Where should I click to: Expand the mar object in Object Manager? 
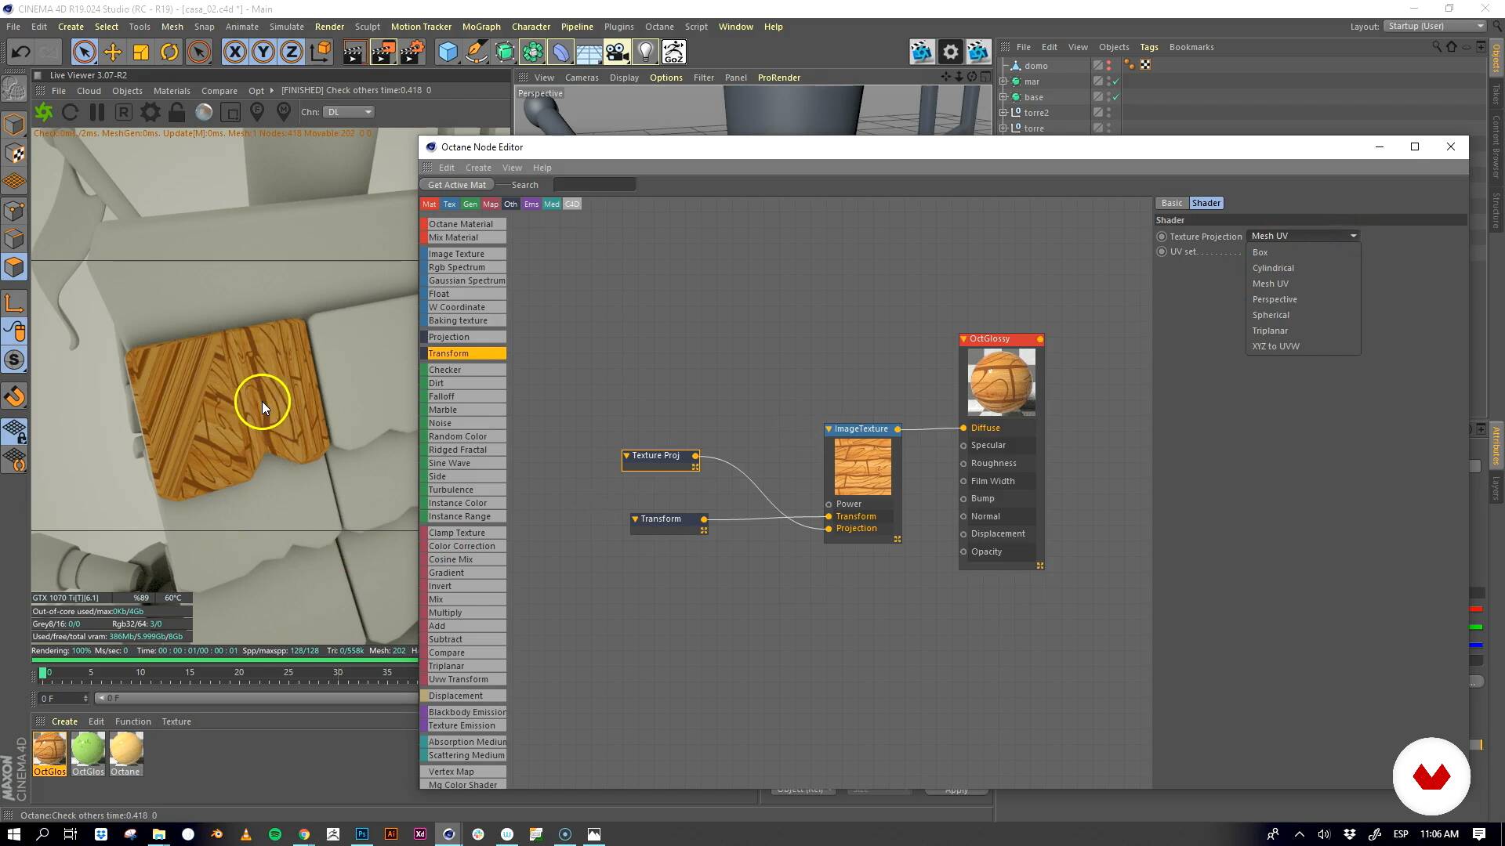tap(1003, 81)
